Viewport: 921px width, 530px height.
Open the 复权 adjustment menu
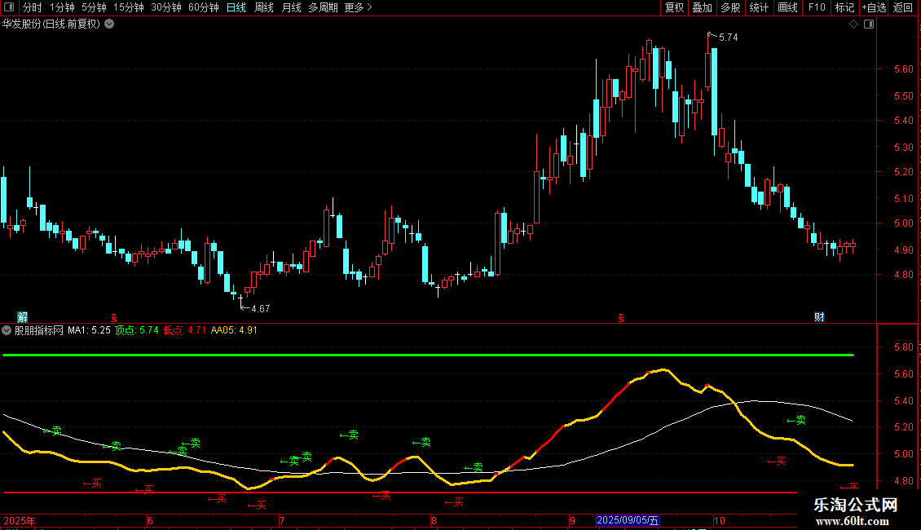pos(674,7)
